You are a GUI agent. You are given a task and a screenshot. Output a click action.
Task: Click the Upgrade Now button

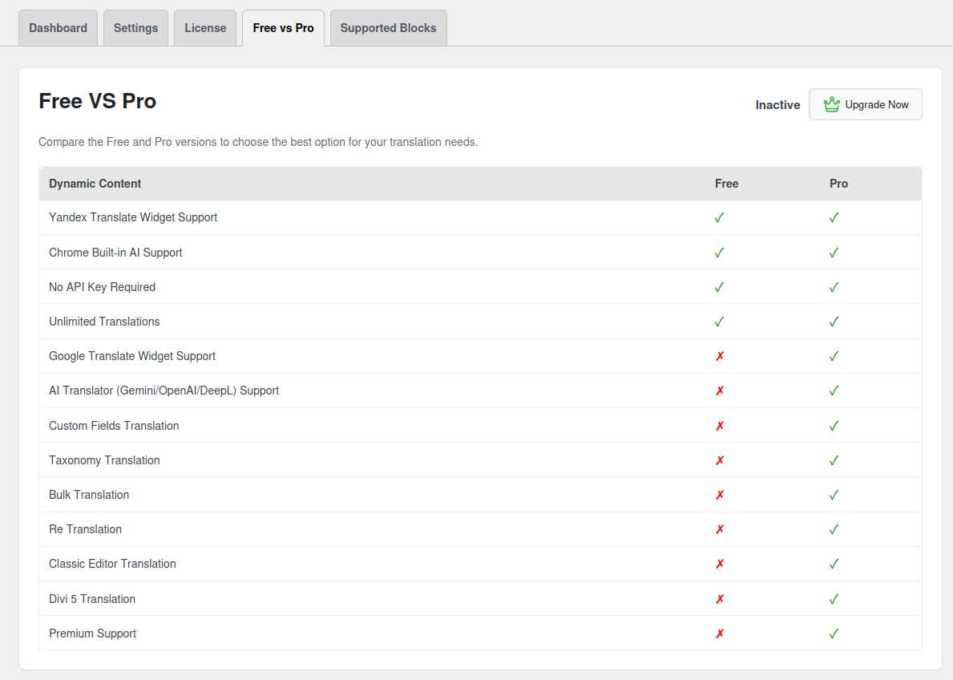pos(866,104)
